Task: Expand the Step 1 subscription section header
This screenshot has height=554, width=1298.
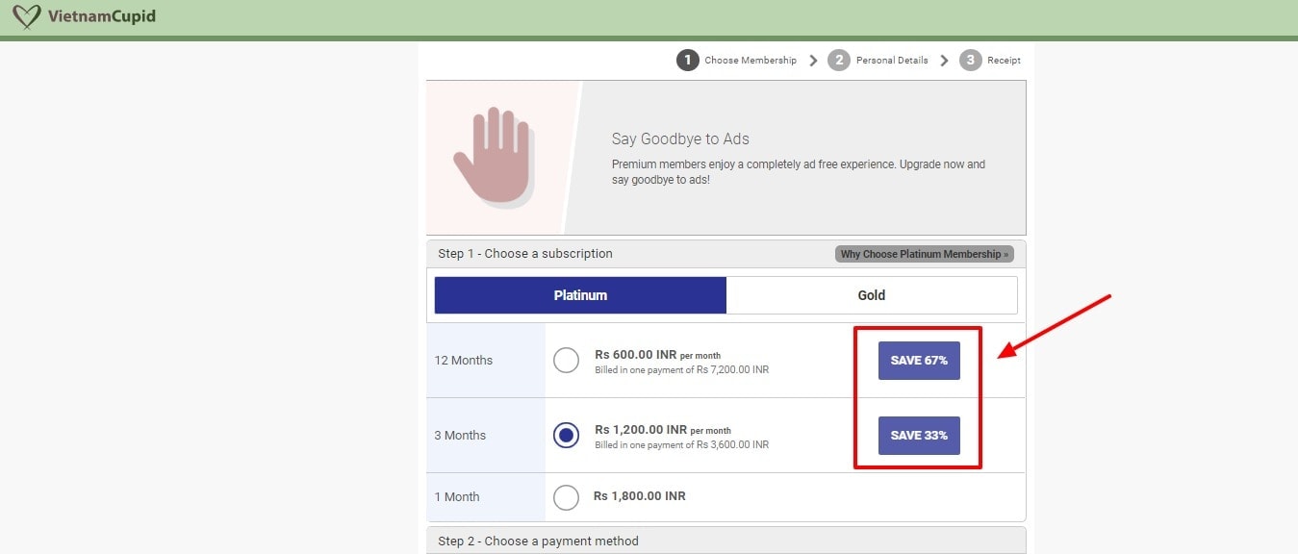Action: [525, 253]
